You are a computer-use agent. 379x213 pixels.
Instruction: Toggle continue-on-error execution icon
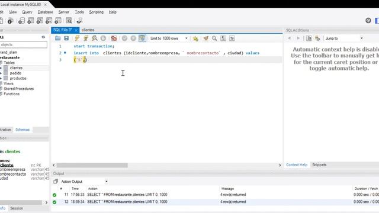point(114,38)
